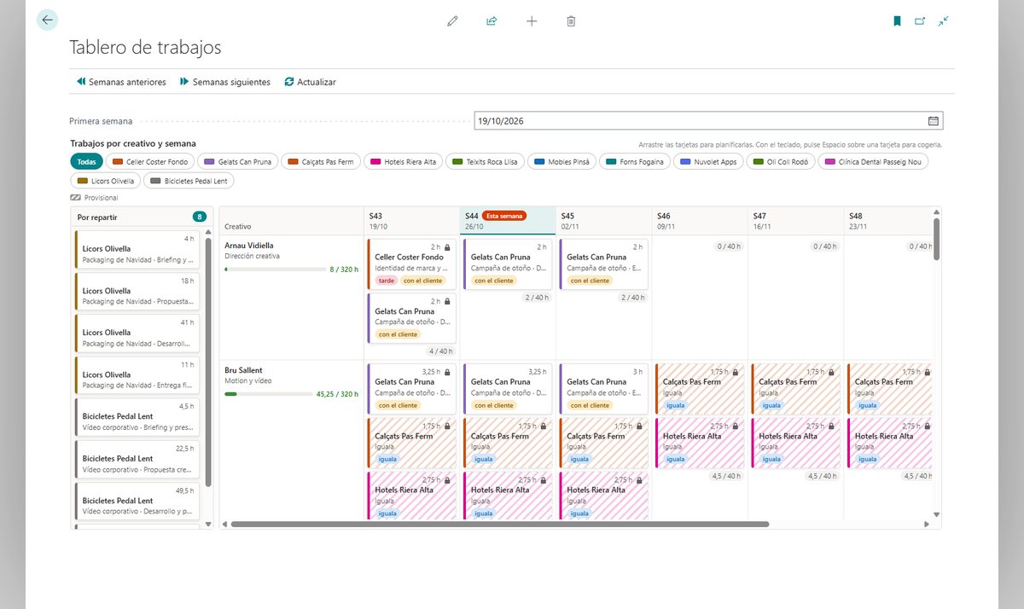Click the S43 week column header
Viewport: 1024px width, 609px height.
click(x=411, y=221)
